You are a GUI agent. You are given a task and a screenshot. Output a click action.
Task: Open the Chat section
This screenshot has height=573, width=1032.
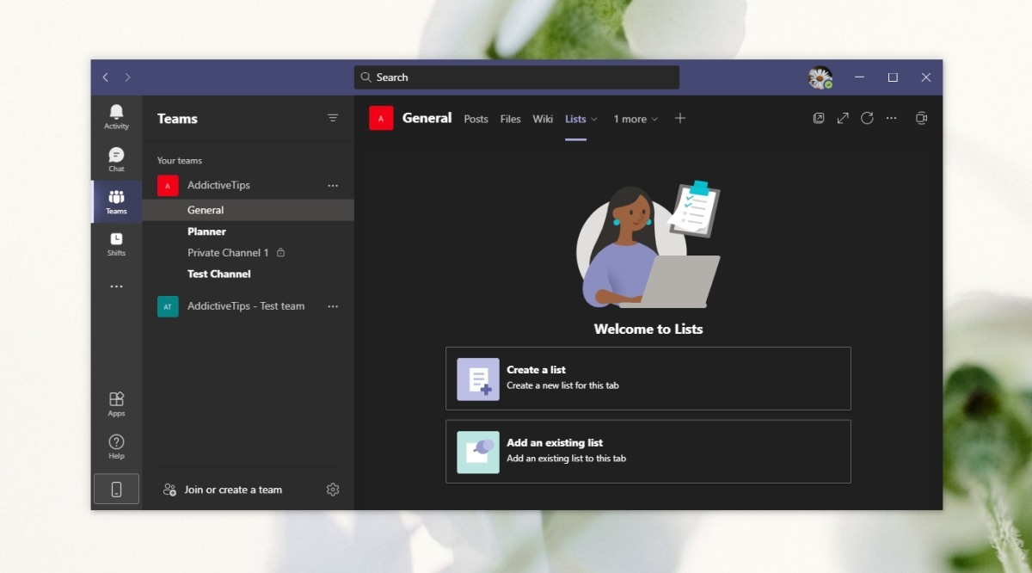pyautogui.click(x=116, y=159)
